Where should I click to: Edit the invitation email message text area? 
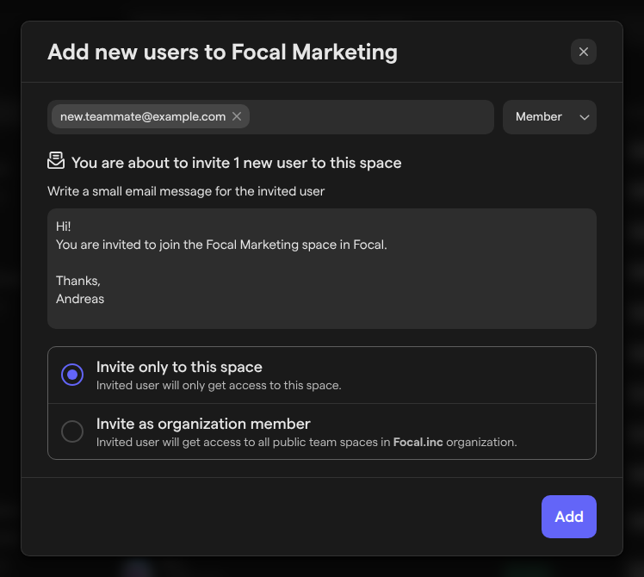tap(322, 269)
